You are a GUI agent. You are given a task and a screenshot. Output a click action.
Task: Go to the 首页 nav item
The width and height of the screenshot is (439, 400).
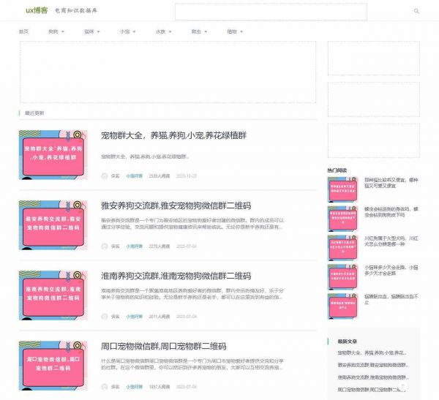click(23, 31)
